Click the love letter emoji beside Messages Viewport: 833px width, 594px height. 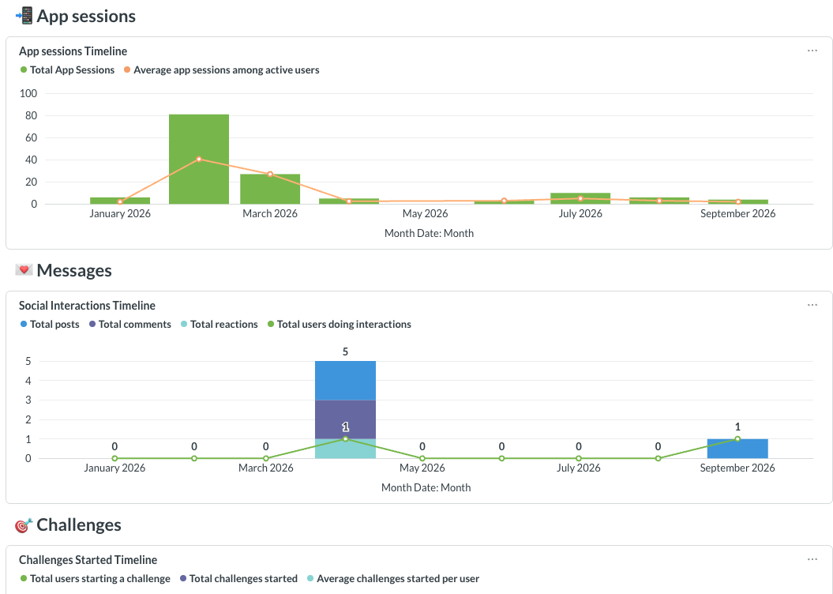pyautogui.click(x=24, y=270)
